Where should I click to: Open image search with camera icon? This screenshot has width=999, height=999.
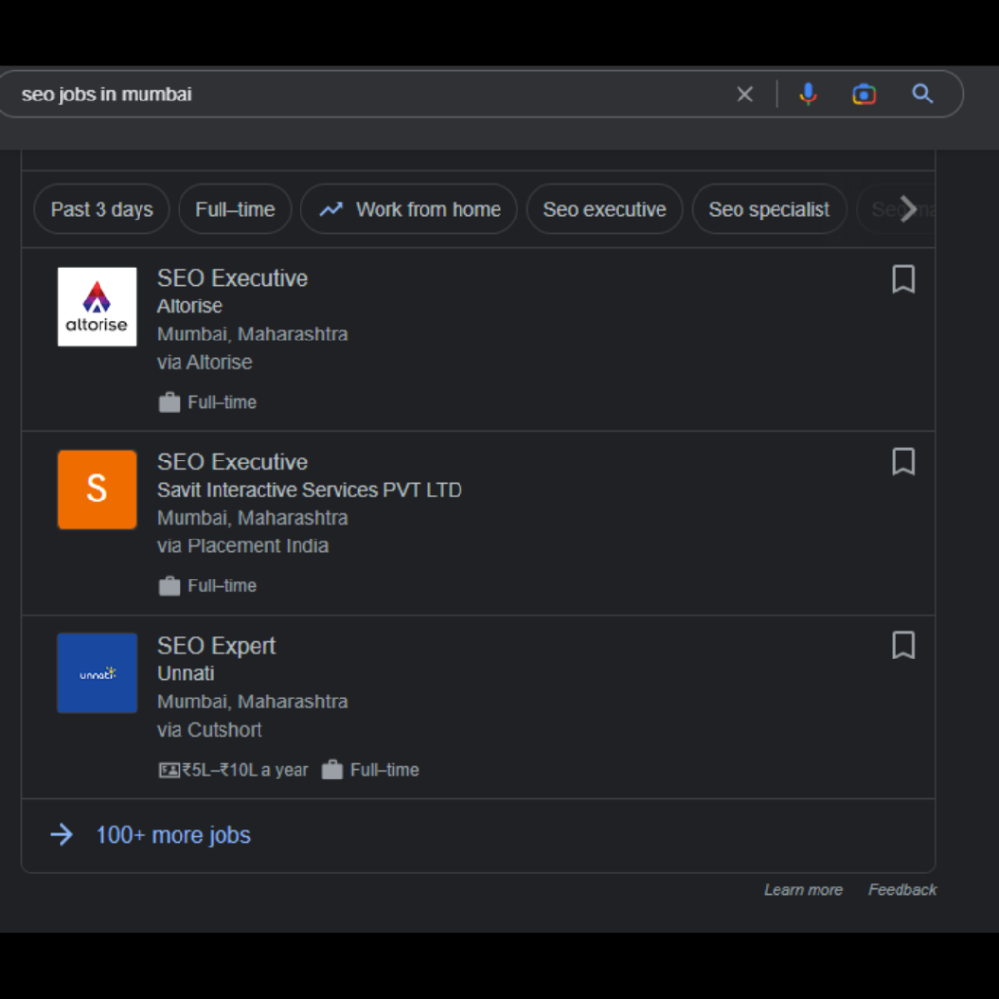[x=864, y=95]
